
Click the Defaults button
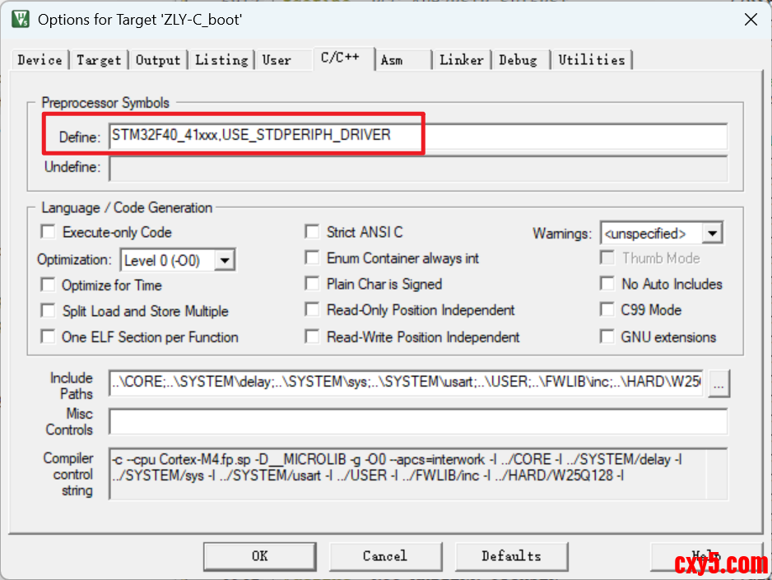pyautogui.click(x=511, y=556)
